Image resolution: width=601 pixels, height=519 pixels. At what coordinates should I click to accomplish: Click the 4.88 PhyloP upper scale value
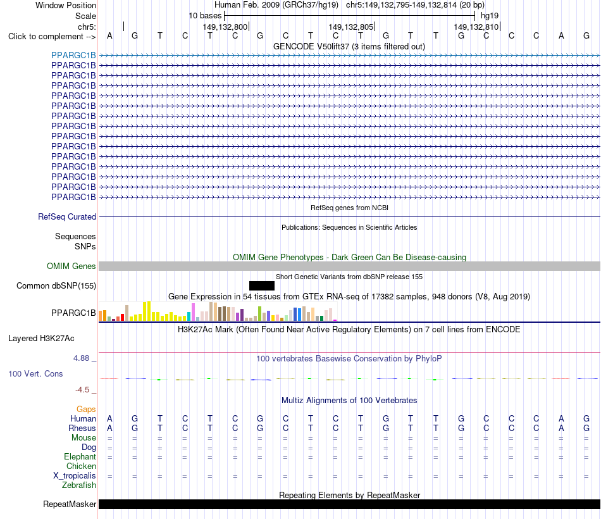(x=81, y=358)
